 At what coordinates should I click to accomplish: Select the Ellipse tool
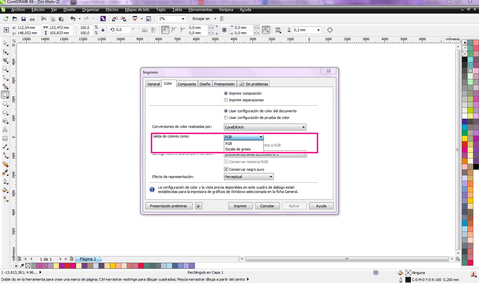tap(5, 104)
